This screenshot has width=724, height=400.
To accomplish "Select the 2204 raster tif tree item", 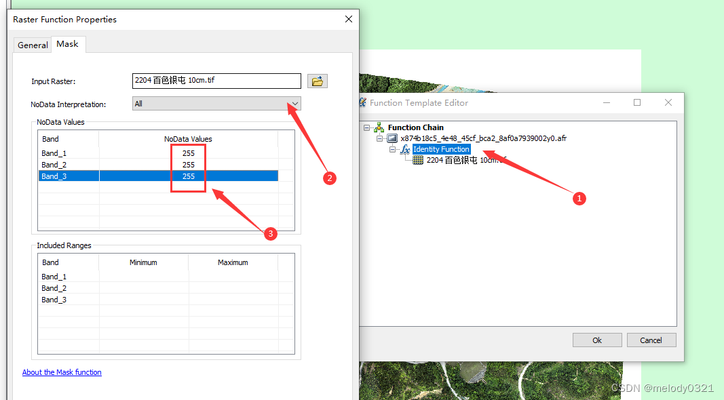I will (x=466, y=160).
